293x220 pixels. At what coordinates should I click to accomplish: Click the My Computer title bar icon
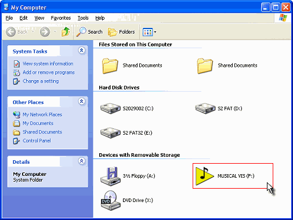coord(6,7)
